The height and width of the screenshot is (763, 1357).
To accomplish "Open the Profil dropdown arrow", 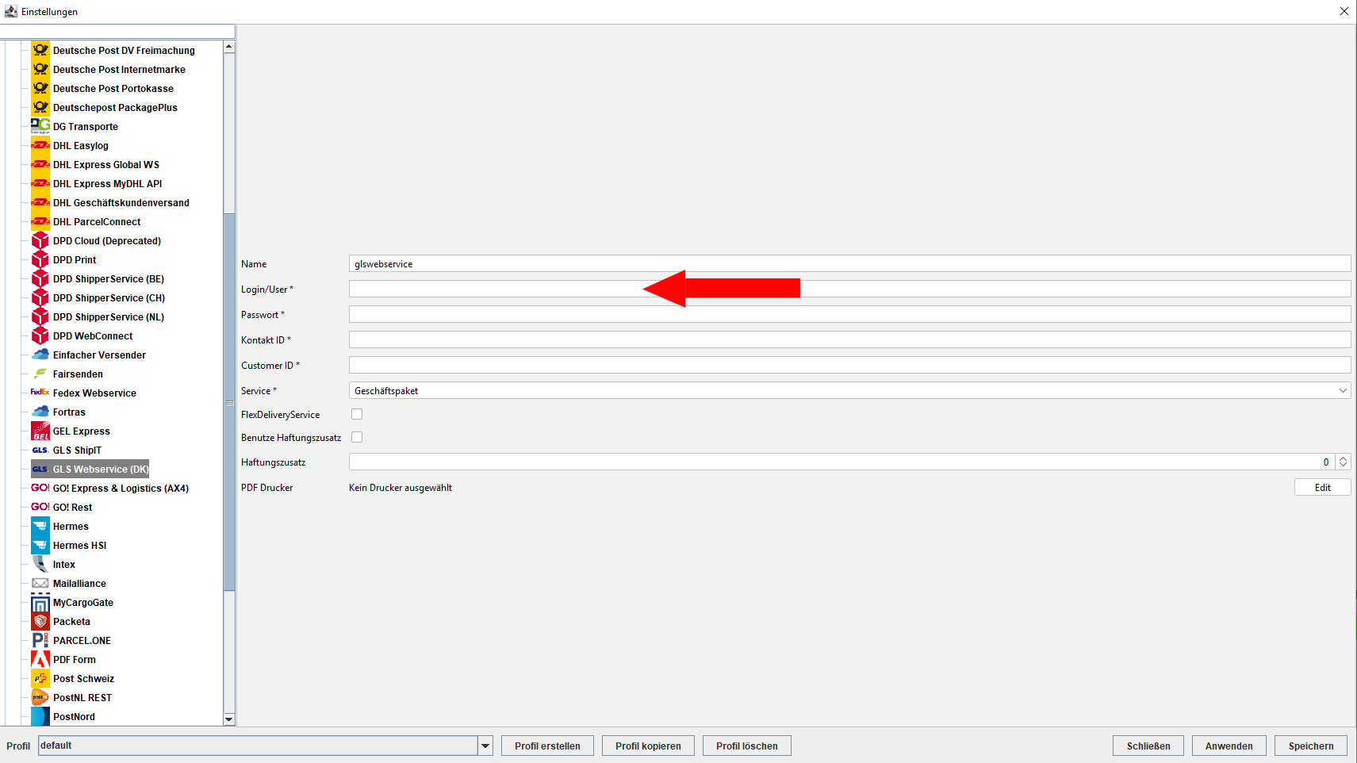I will point(485,746).
